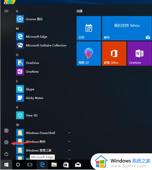Click the 创建 tile group header

tap(79, 11)
